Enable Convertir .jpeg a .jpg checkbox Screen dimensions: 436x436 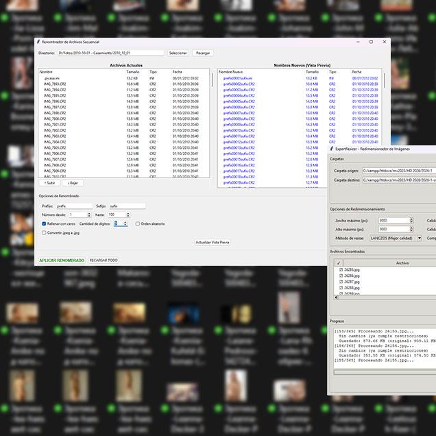click(x=45, y=232)
